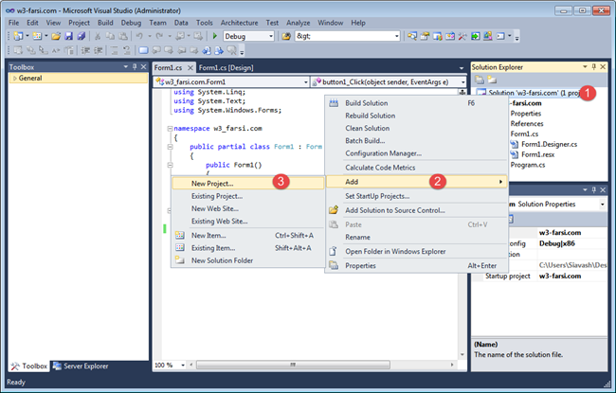
Task: Open the button1_Click member dropdown
Action: click(x=462, y=82)
